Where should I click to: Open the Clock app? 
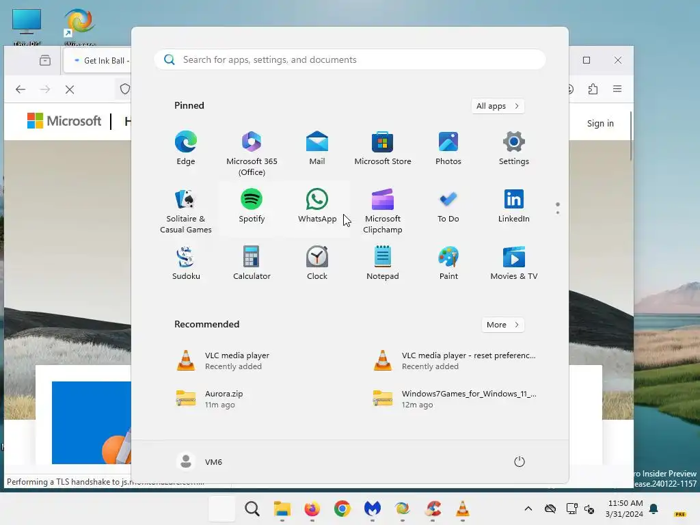pyautogui.click(x=317, y=263)
